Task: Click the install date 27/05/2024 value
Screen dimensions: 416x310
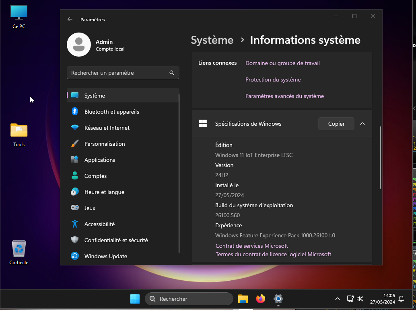Action: pos(229,195)
